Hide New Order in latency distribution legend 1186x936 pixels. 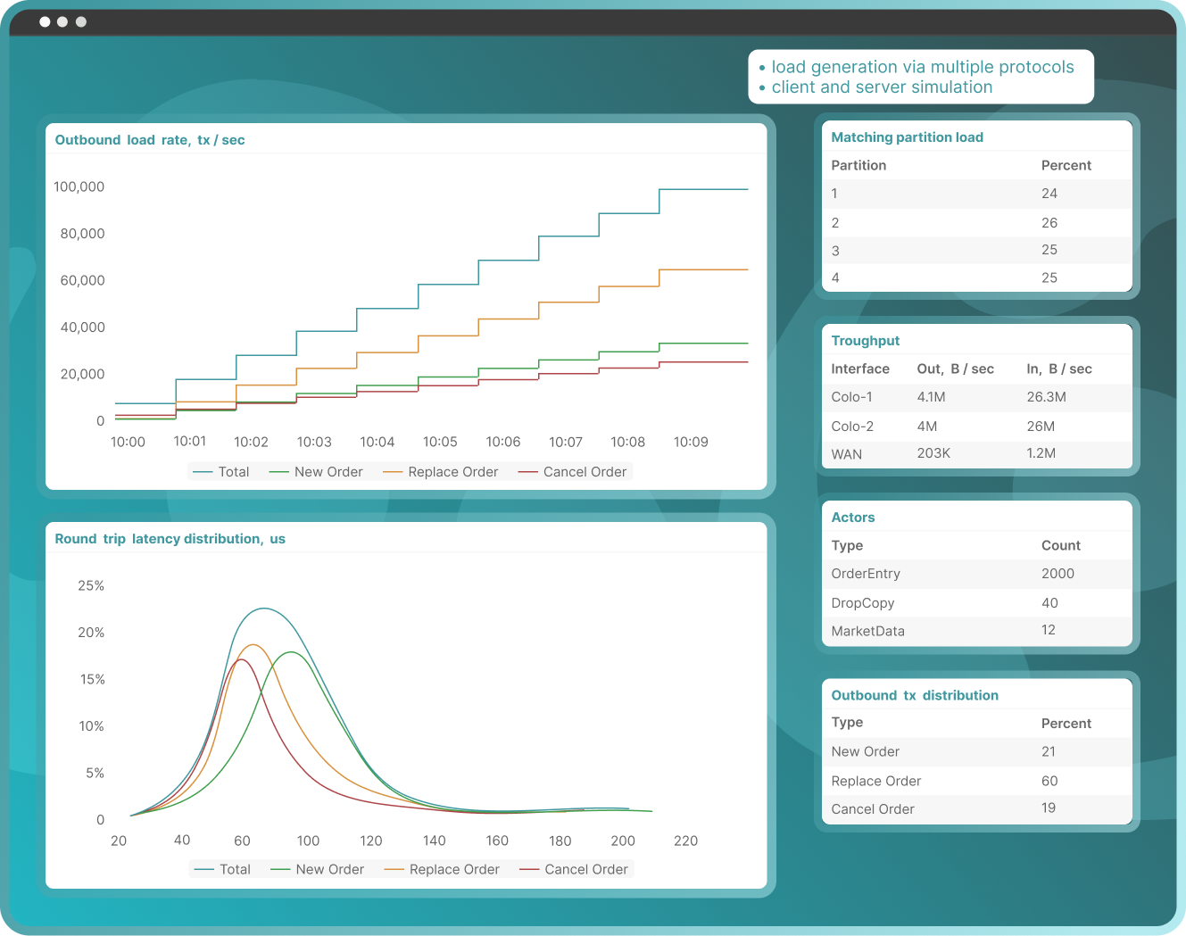tap(318, 869)
